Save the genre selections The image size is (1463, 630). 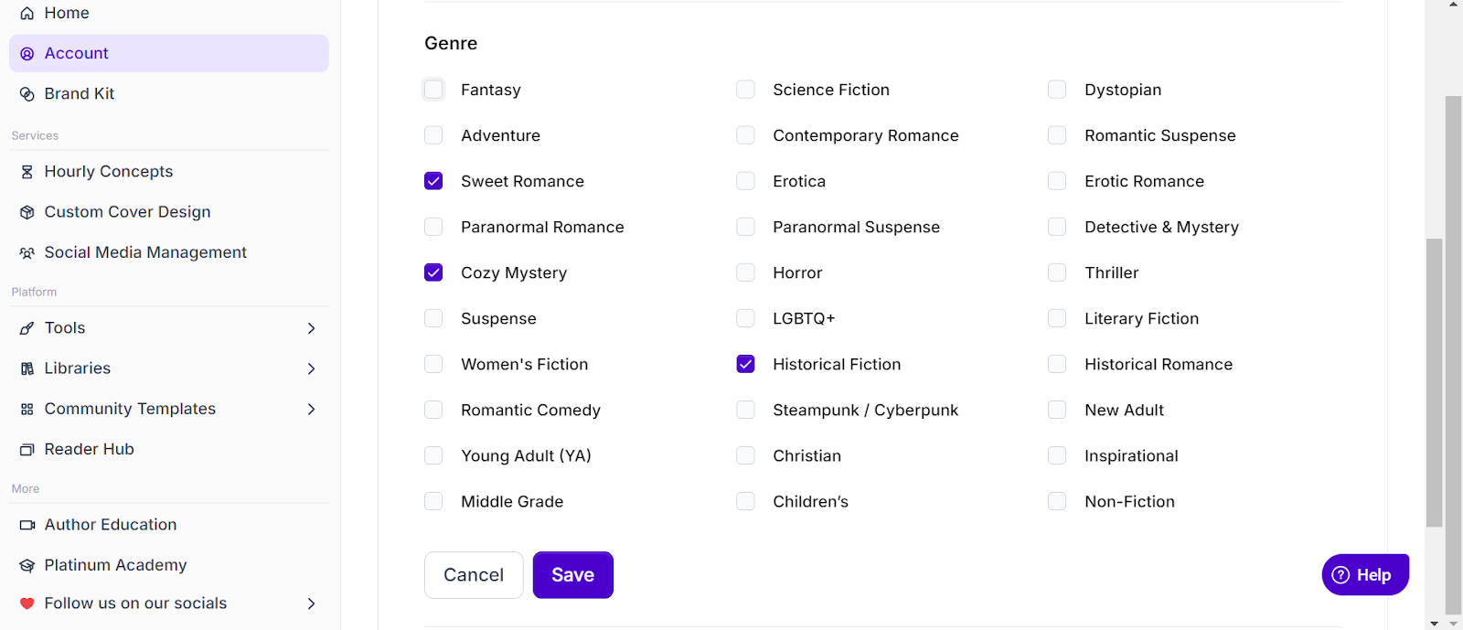[573, 575]
